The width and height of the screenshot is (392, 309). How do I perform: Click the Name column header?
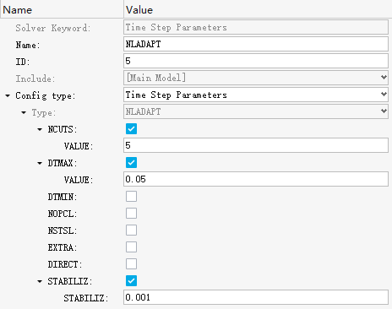62,9
